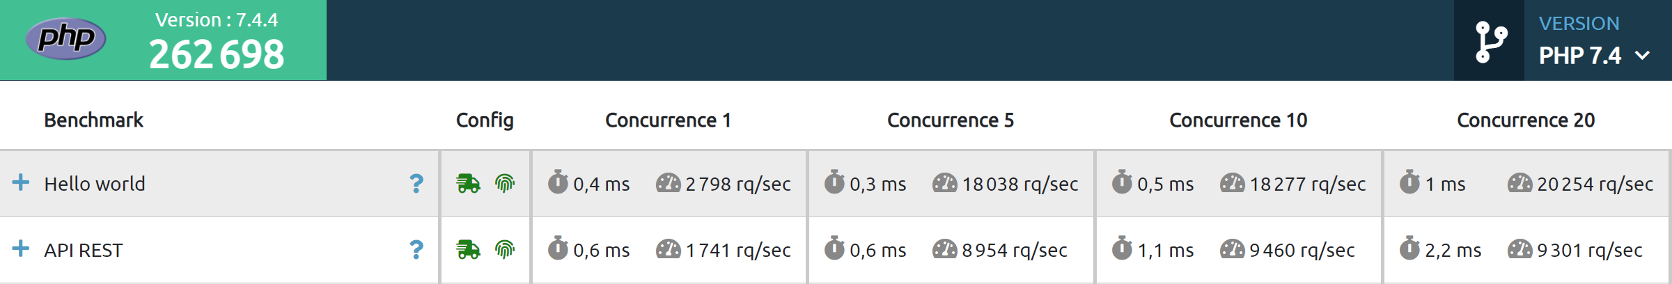Expand the Hello world benchmark row
Screen dimensions: 1672x284
[x=21, y=183]
